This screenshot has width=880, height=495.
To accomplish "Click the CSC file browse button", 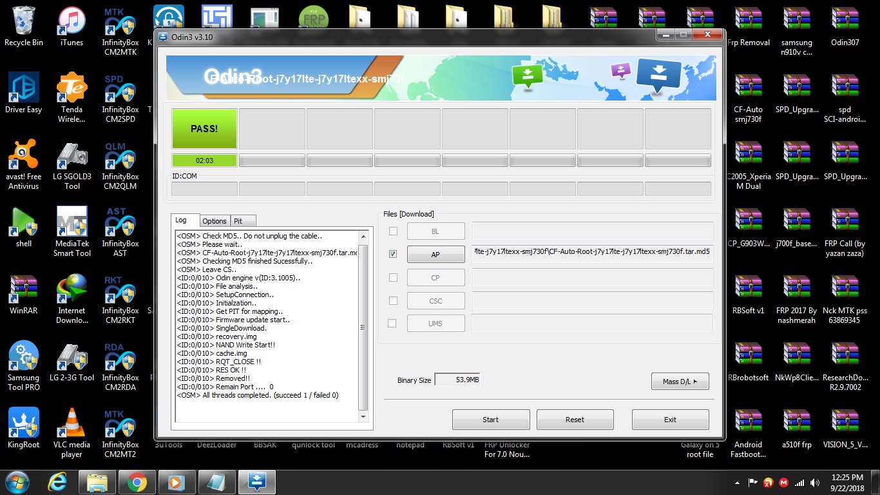I will [435, 300].
